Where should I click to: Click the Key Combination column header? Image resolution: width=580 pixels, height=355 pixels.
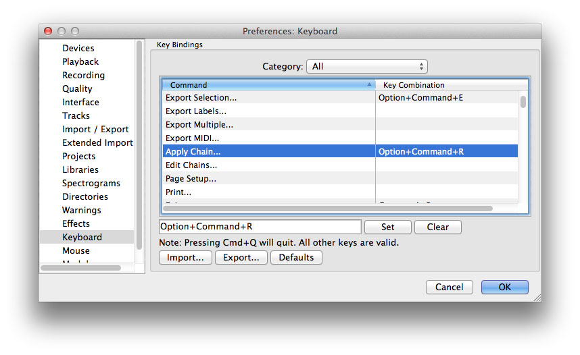tap(446, 85)
